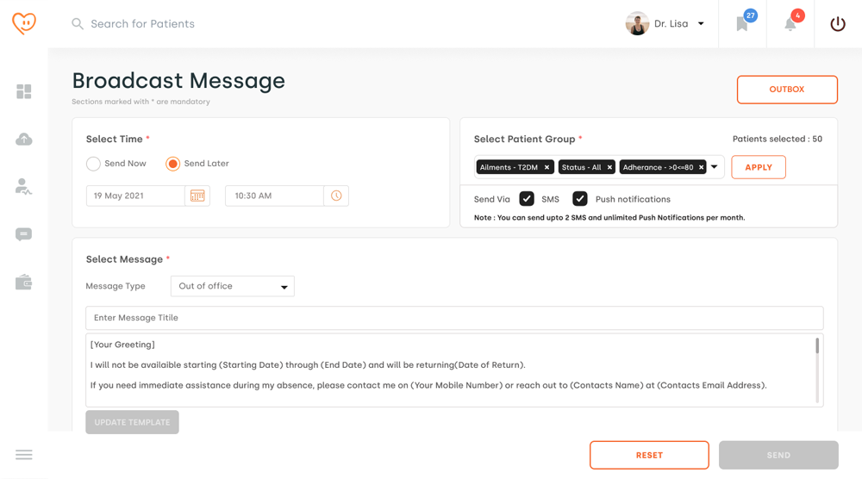
Task: Expand the patient group filter dropdown
Action: point(715,167)
